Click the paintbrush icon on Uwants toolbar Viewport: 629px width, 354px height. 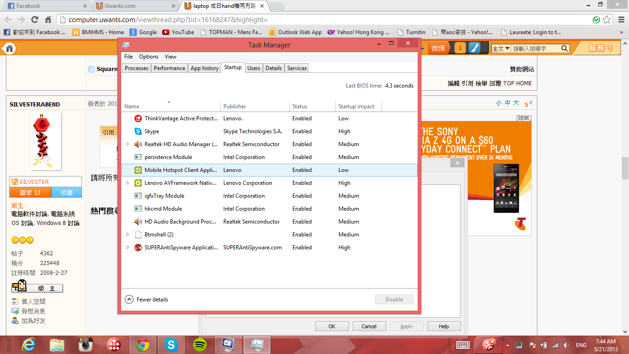[474, 48]
